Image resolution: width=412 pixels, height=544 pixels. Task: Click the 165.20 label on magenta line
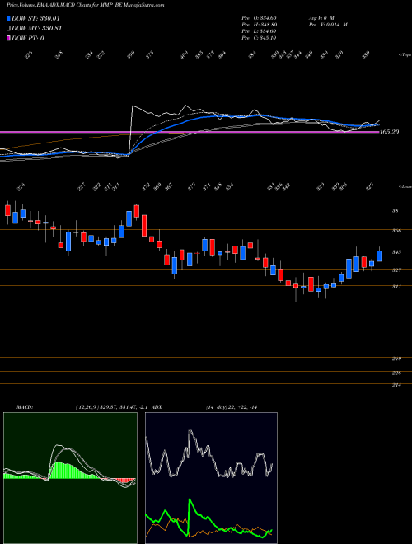click(390, 132)
